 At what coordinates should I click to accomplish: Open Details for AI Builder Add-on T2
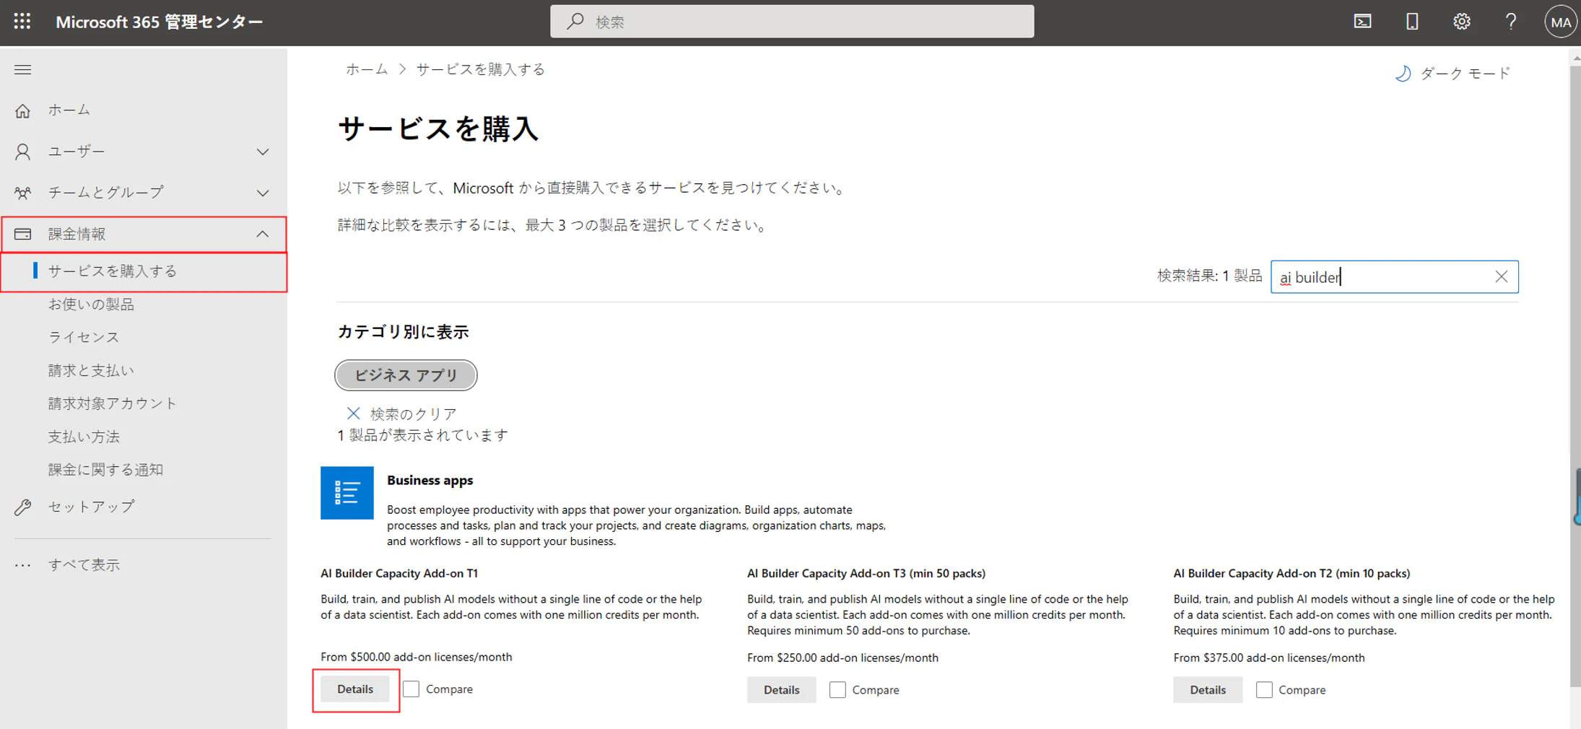pyautogui.click(x=1208, y=690)
